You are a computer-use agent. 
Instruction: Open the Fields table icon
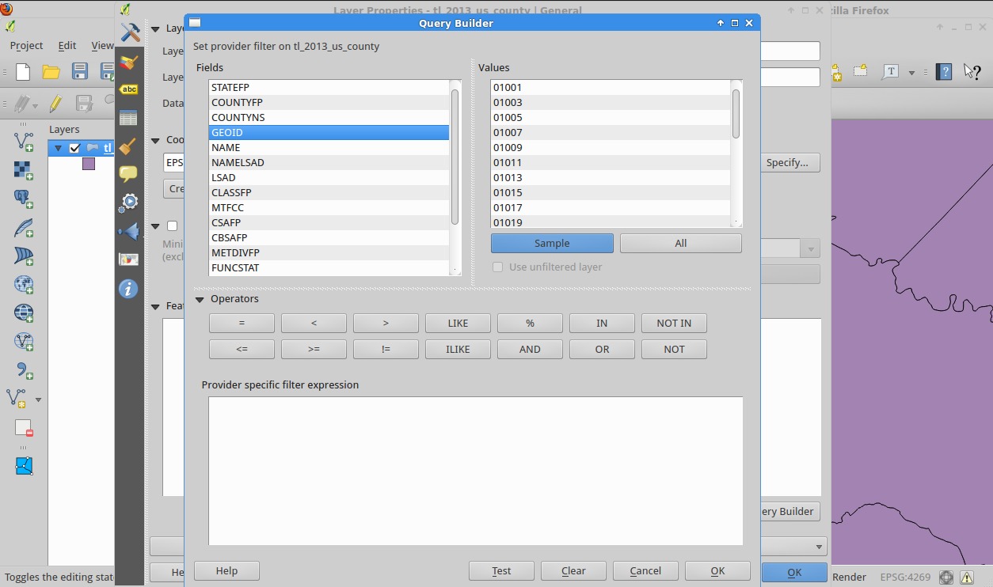[x=128, y=118]
